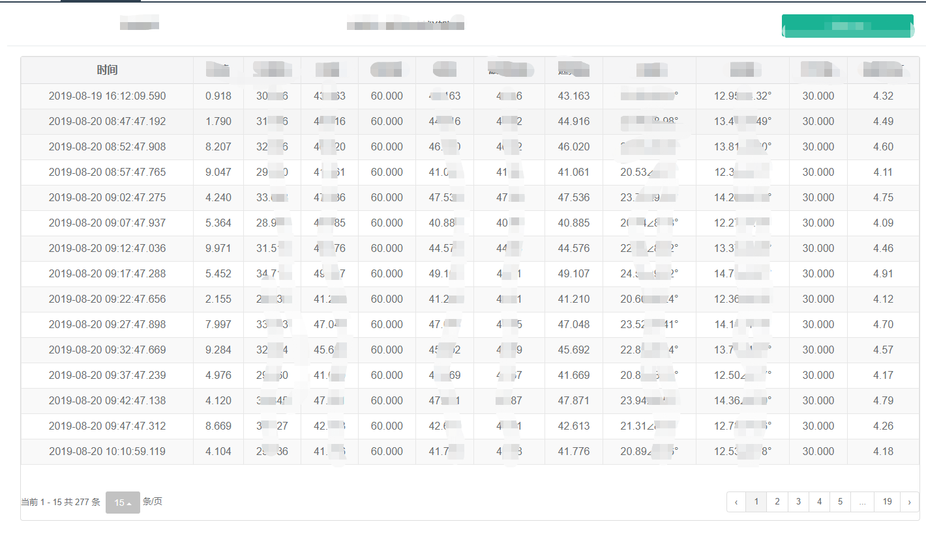This screenshot has height=539, width=926.
Task: Click the 49.107 cell in the 09:17:47.288 row
Action: pyautogui.click(x=574, y=273)
